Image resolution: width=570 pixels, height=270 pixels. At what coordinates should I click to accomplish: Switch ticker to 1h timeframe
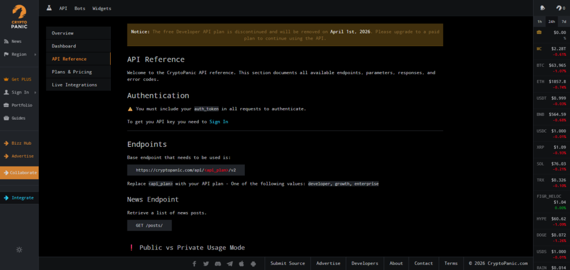pyautogui.click(x=539, y=22)
